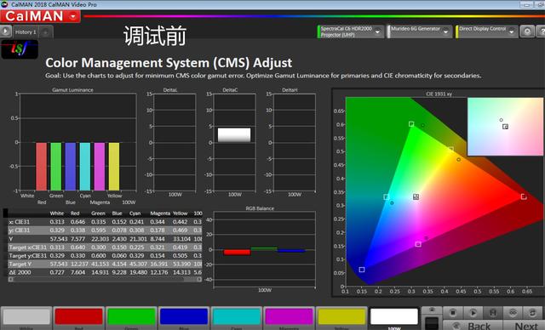Select the Blue color patch swatch
This screenshot has width=545, height=330.
[184, 316]
